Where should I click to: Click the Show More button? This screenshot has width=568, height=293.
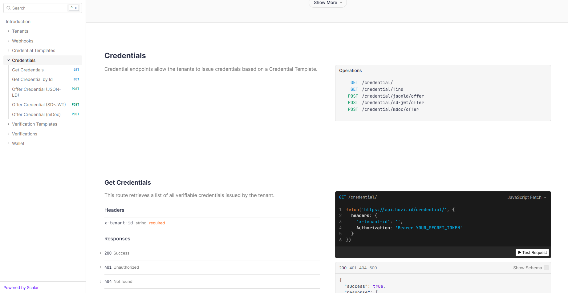327,3
